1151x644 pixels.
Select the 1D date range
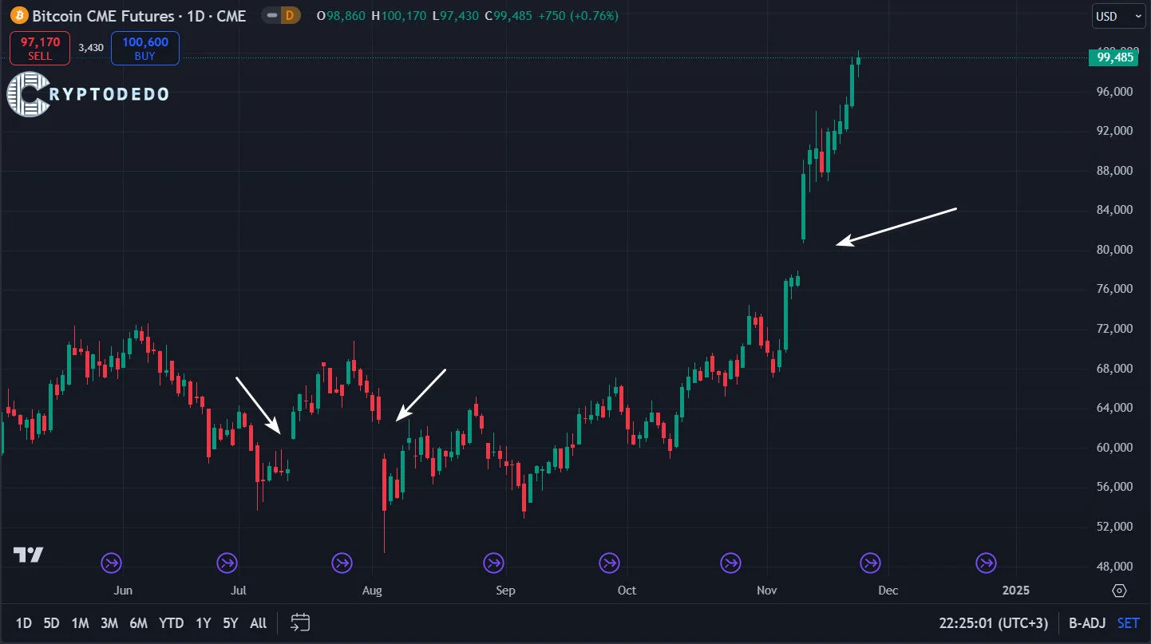pos(24,623)
